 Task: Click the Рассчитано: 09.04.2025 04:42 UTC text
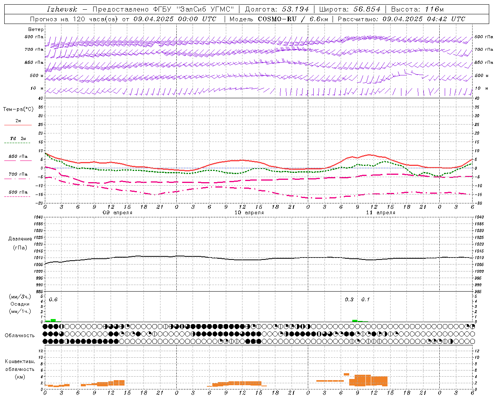click(401, 19)
